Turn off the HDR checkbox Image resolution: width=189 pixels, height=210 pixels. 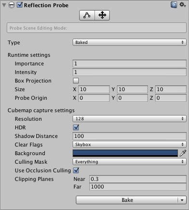point(76,128)
